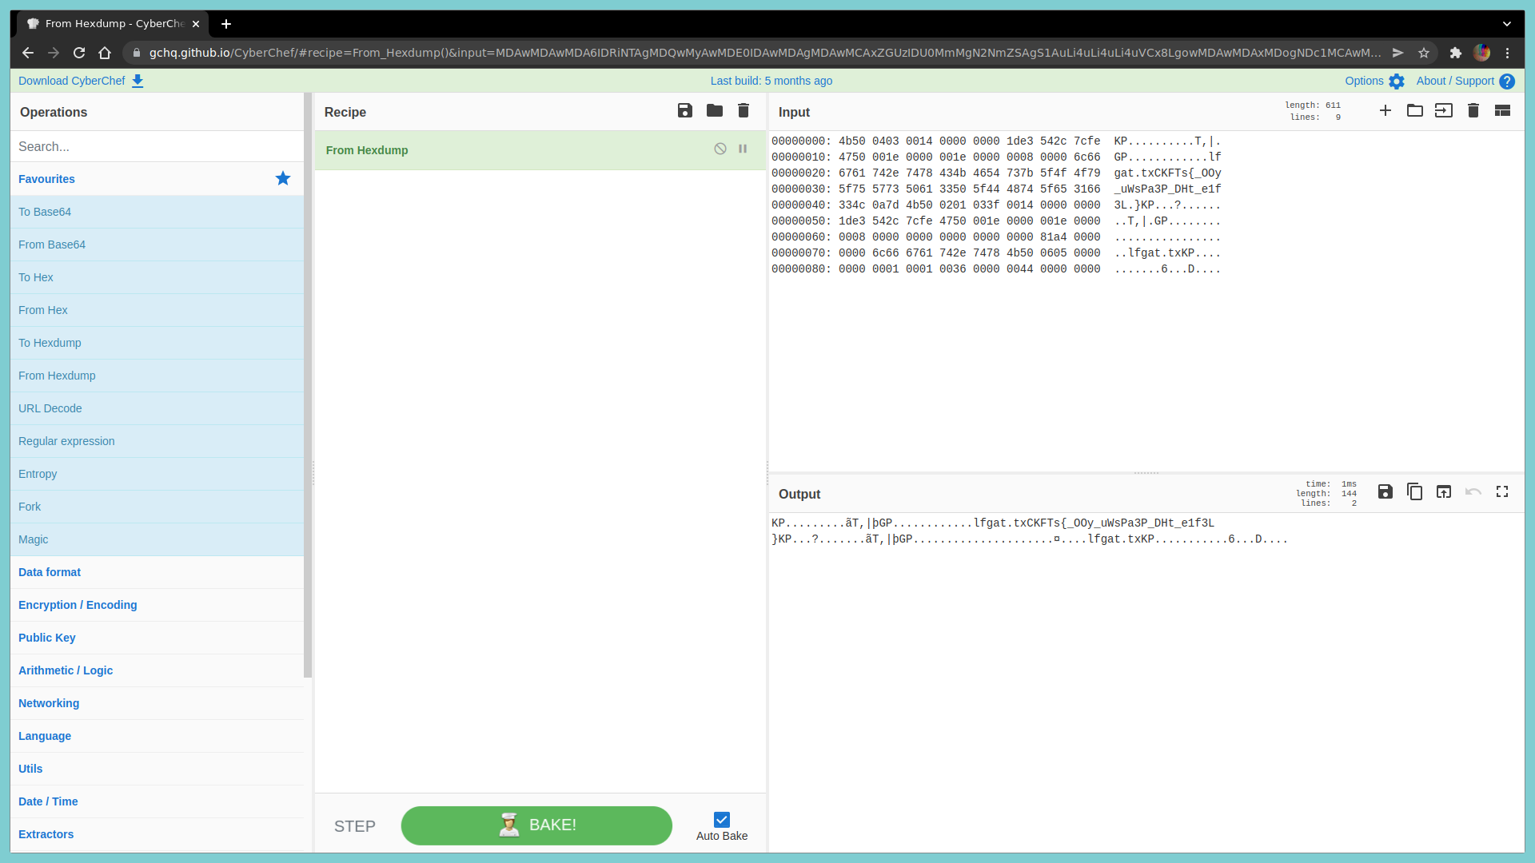This screenshot has height=863, width=1535.
Task: Collapse the Favourites category
Action: coord(46,179)
